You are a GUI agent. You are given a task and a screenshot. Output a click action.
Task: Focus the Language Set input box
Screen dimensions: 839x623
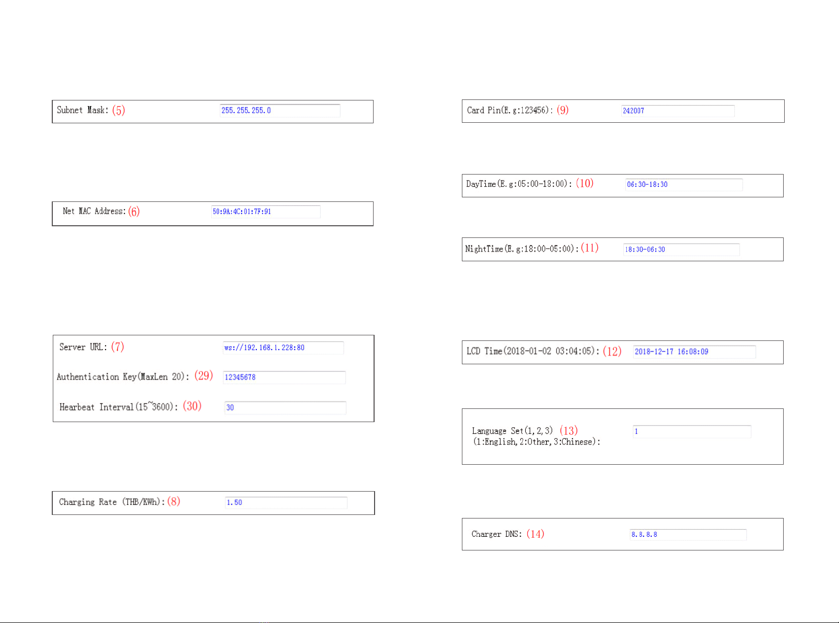(x=692, y=432)
